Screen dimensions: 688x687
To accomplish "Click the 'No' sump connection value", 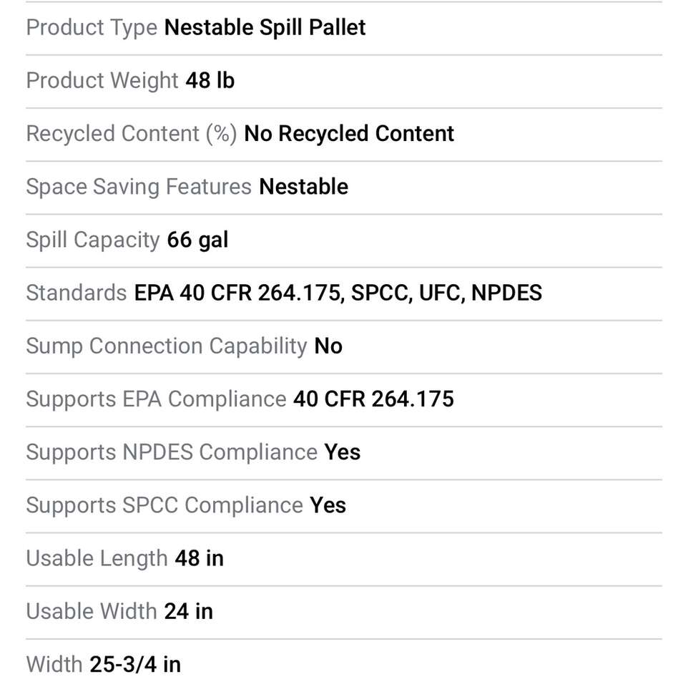I will [x=328, y=346].
